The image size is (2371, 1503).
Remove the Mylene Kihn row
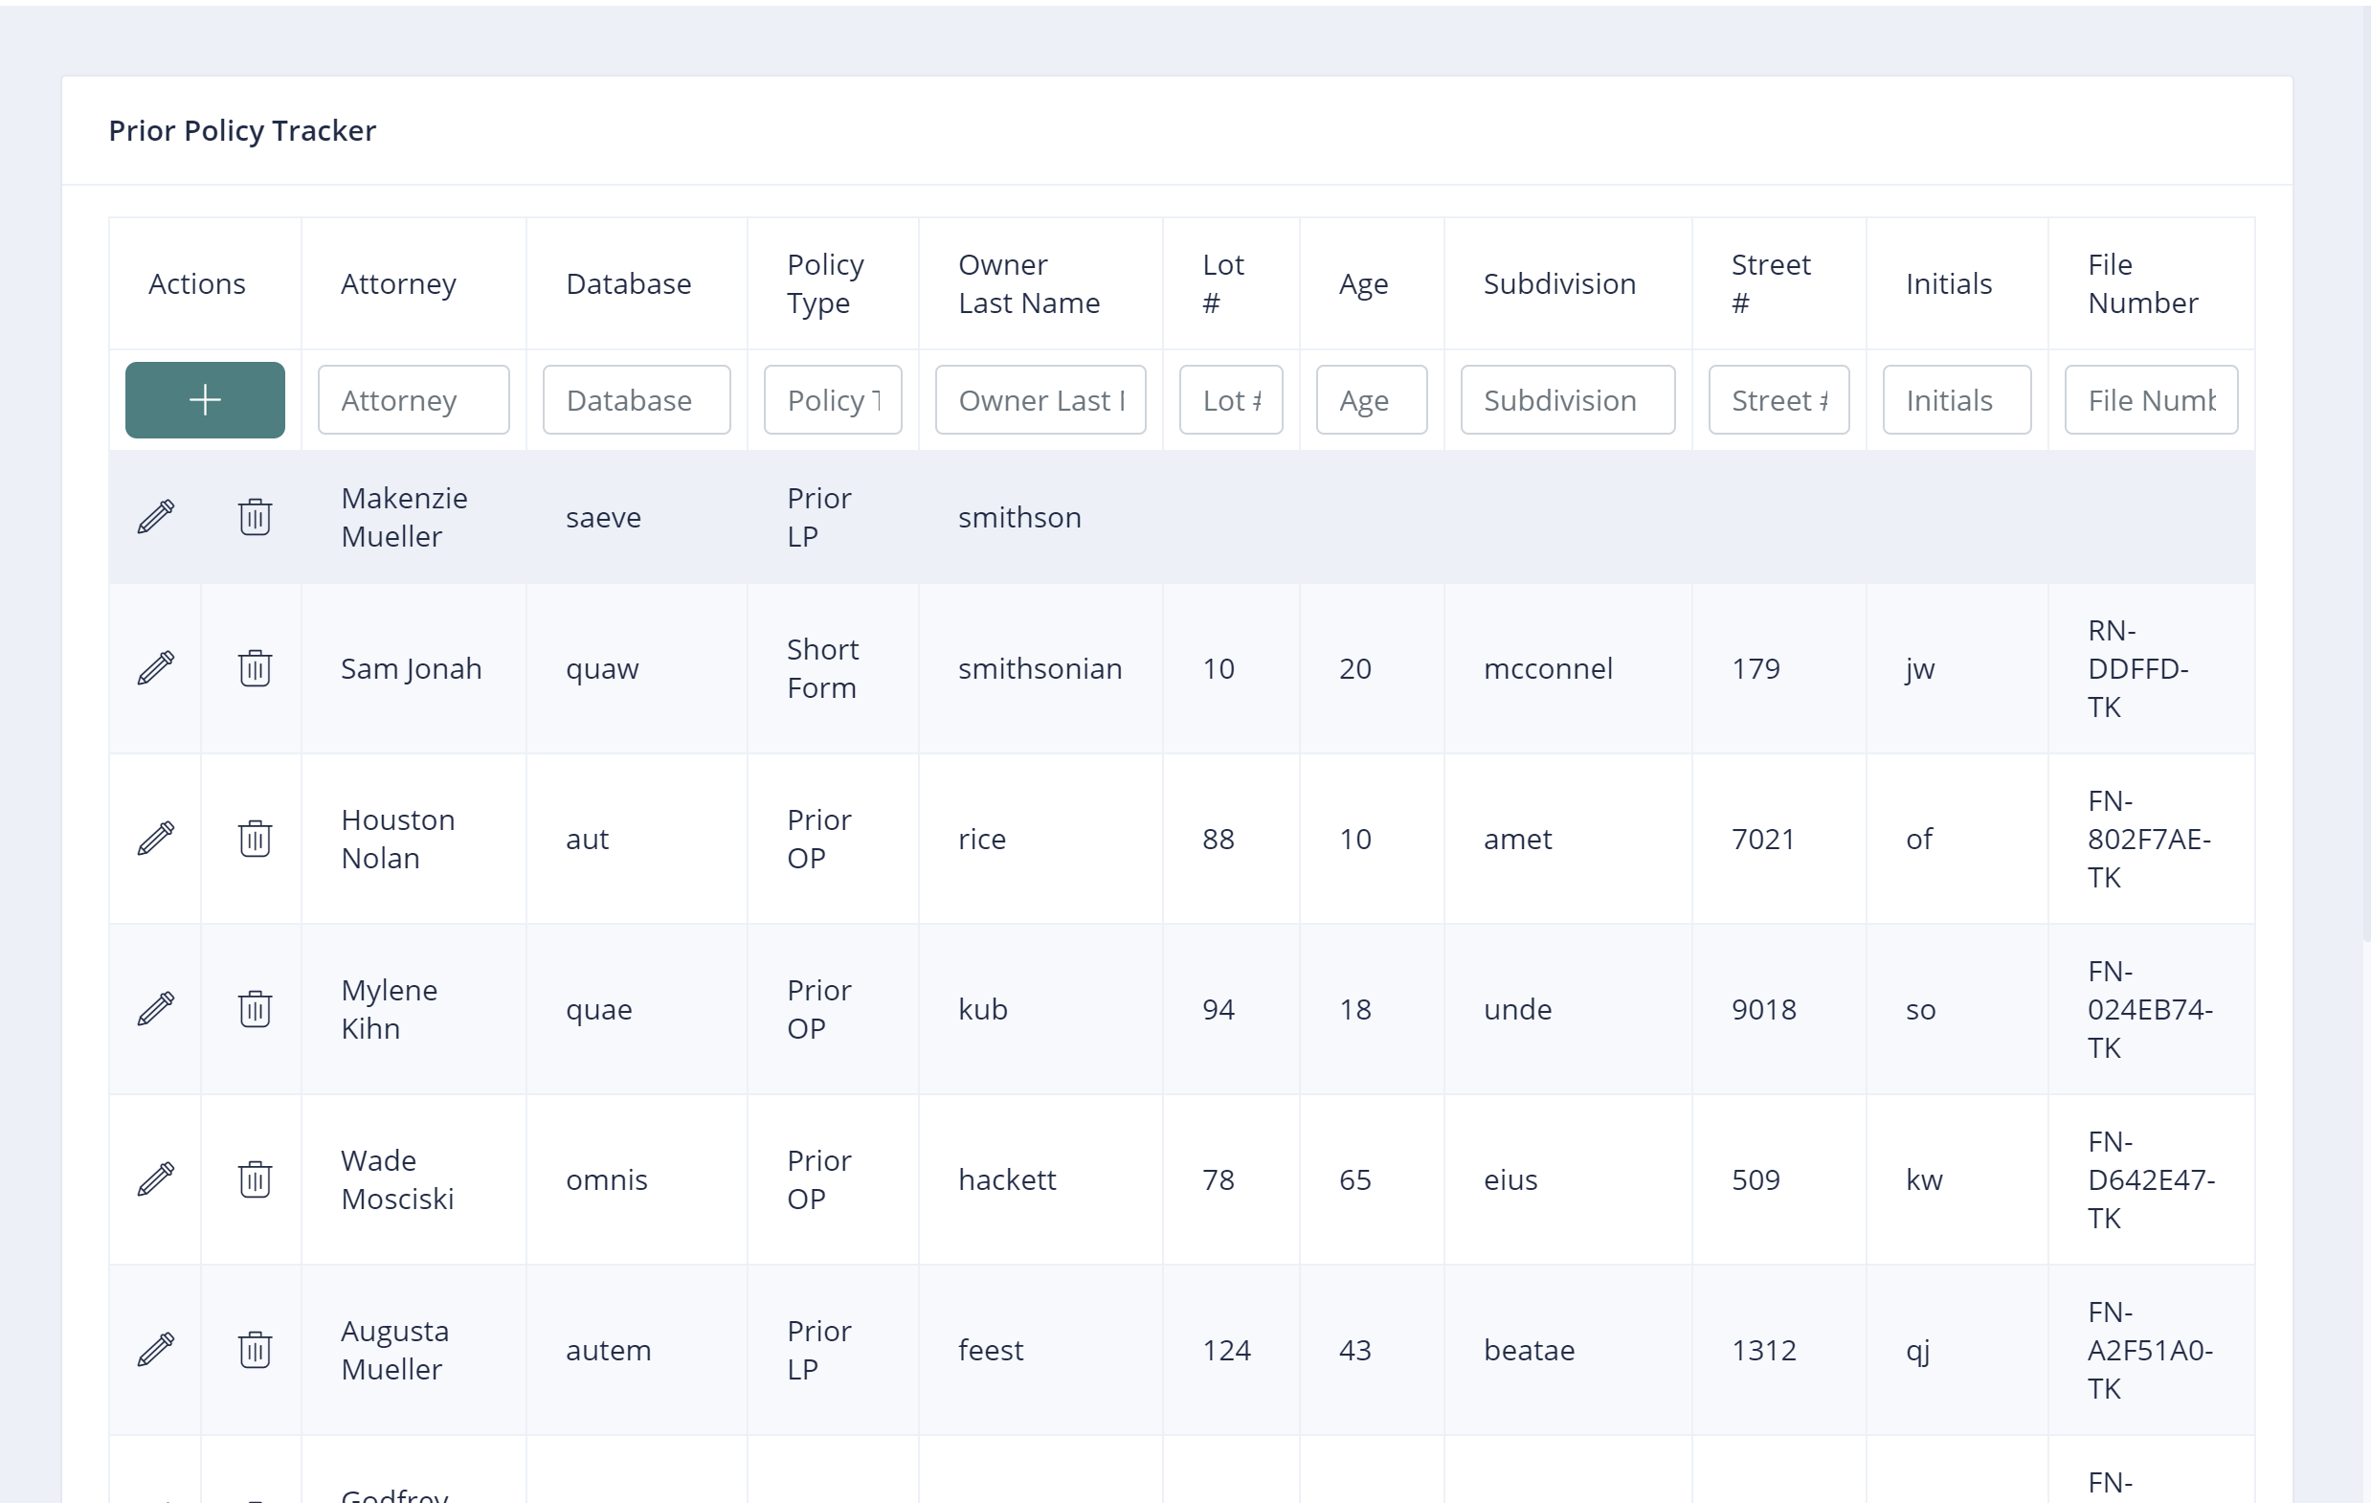click(x=255, y=1010)
